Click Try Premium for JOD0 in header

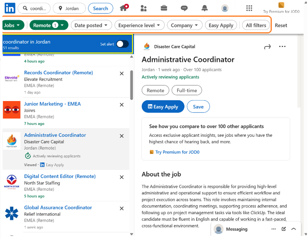(x=281, y=8)
